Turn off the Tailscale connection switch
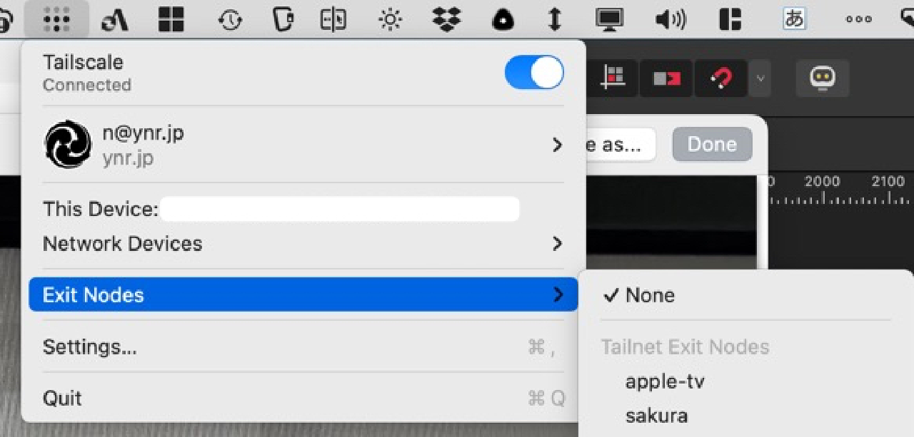914x437 pixels. click(x=534, y=73)
